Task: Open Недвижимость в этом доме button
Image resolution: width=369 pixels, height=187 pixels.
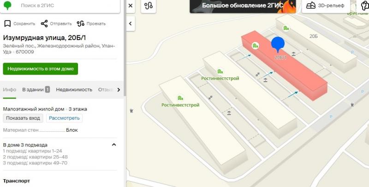Action: (x=41, y=69)
